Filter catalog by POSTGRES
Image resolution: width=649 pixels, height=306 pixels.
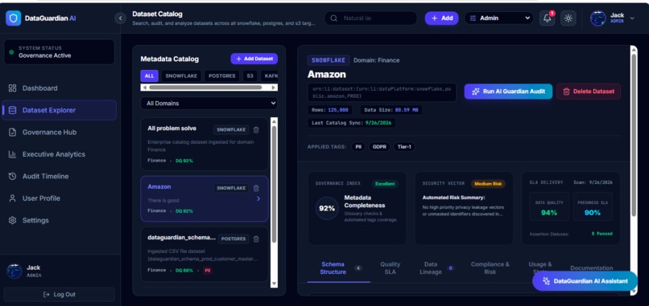(x=222, y=76)
